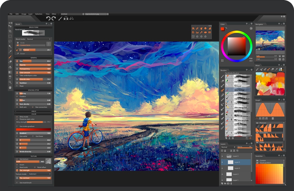Viewport: 294px width, 191px height.
Task: Enable the Use stroke gradient option
Action: (17, 126)
